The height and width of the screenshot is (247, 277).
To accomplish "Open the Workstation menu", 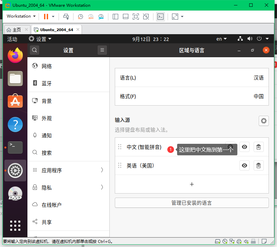I will [21, 16].
